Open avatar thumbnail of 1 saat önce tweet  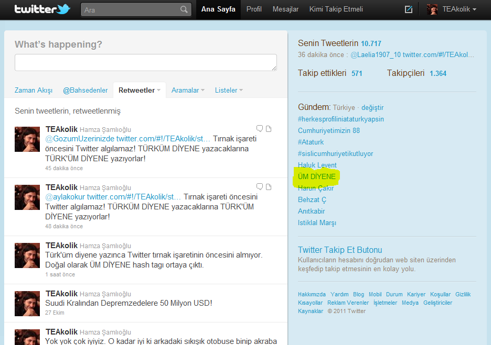[x=27, y=255]
